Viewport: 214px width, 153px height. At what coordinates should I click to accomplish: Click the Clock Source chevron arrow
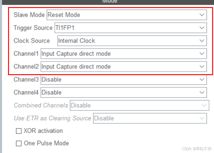[x=202, y=41]
